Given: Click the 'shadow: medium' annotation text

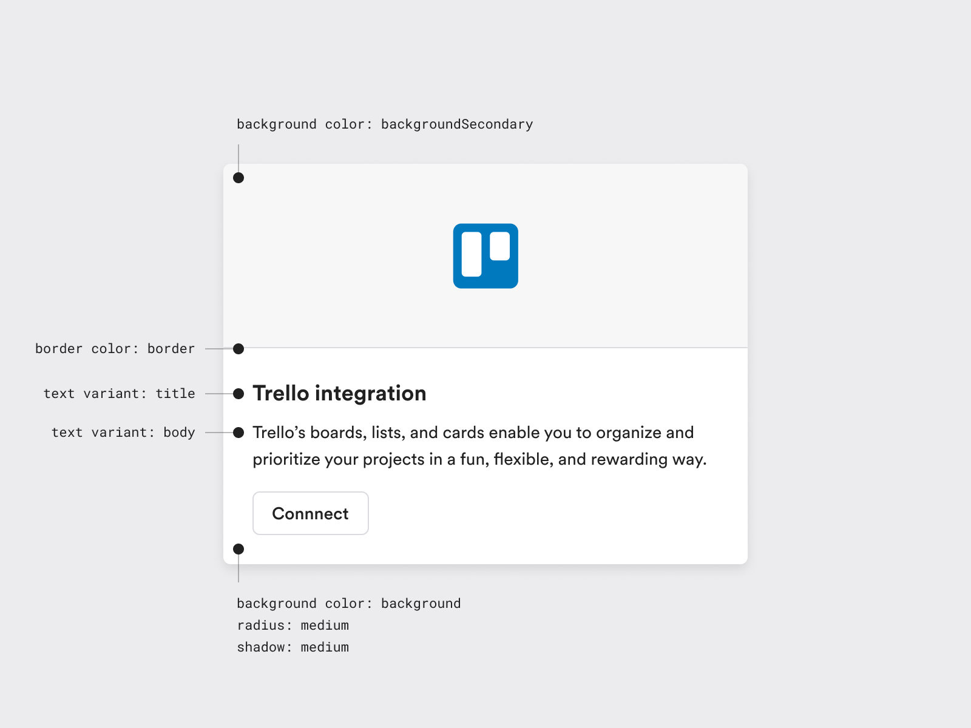Looking at the screenshot, I should (x=293, y=647).
